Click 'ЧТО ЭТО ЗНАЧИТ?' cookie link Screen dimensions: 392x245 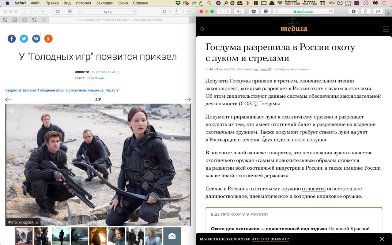270,239
